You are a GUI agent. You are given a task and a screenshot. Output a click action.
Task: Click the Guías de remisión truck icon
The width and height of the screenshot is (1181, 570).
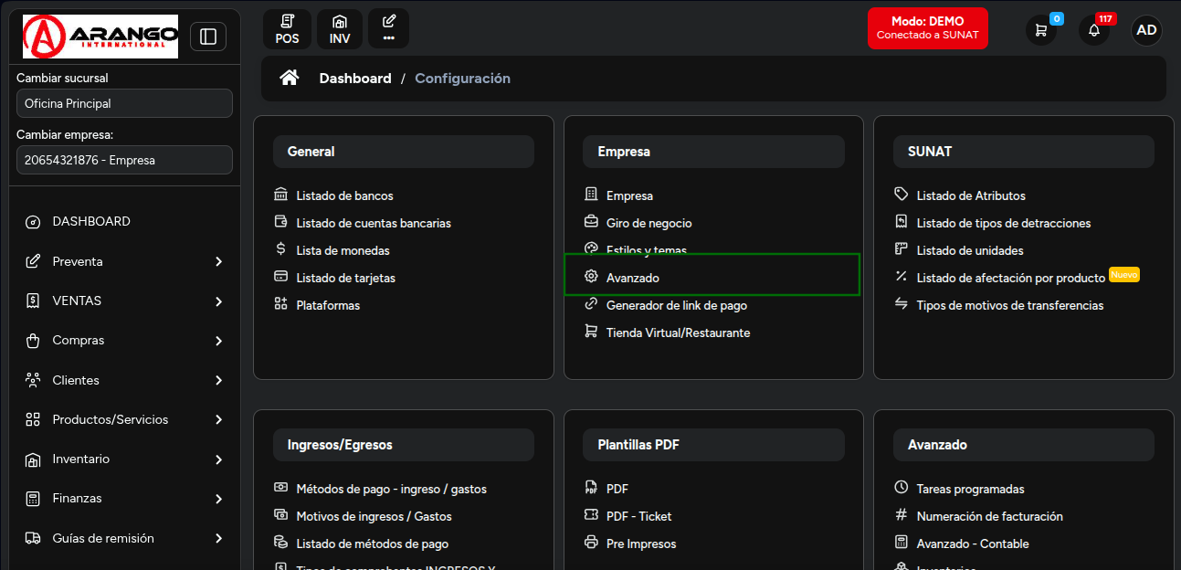(33, 538)
